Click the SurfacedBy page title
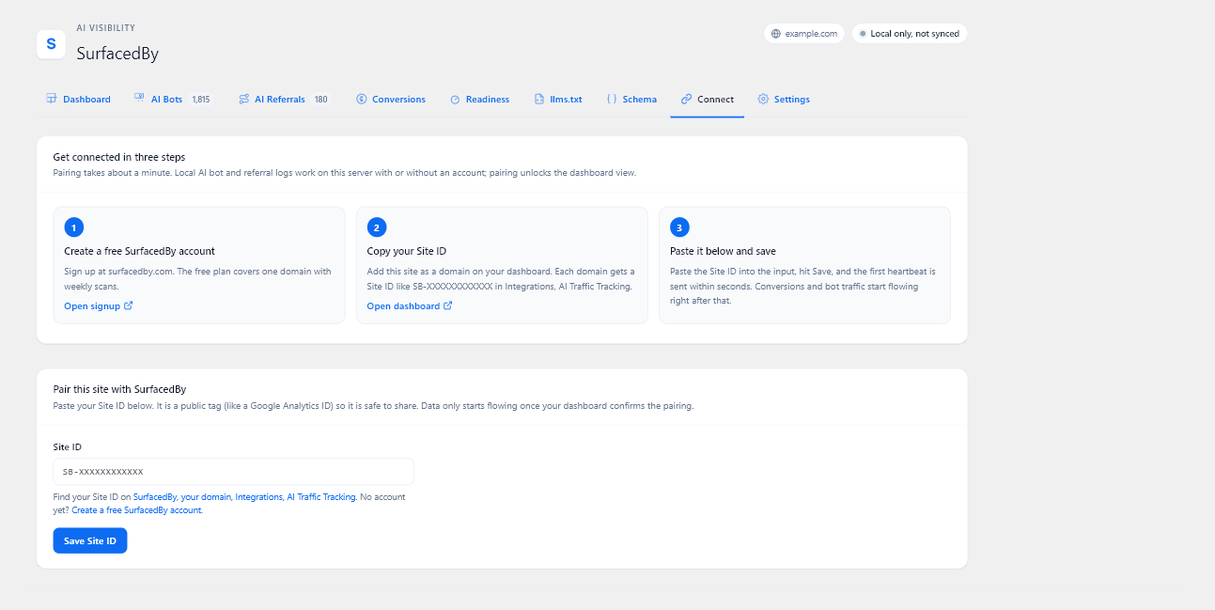 point(117,54)
